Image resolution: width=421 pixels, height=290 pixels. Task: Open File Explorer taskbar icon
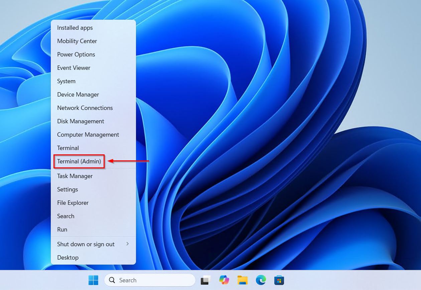click(x=243, y=280)
